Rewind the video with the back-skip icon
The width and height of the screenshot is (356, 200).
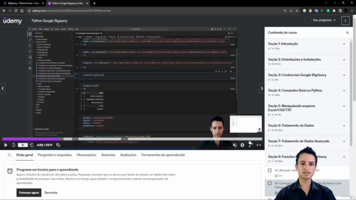(13, 145)
